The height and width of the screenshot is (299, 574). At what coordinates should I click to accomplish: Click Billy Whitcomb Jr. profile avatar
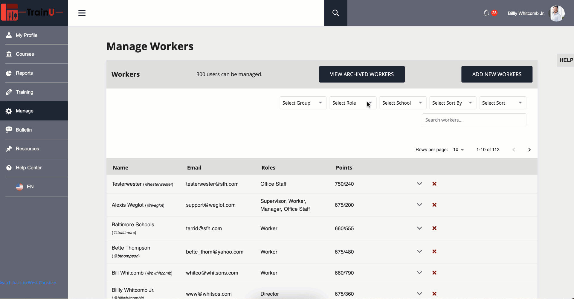(556, 13)
